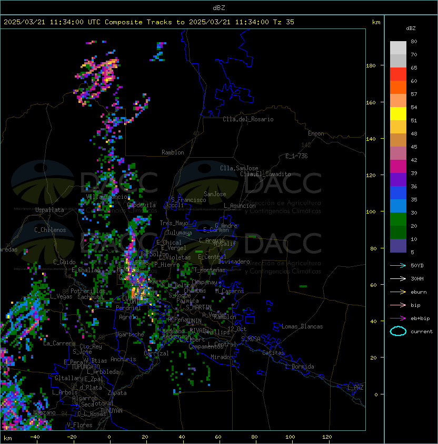Click the Anchoris place label

[x=123, y=359]
